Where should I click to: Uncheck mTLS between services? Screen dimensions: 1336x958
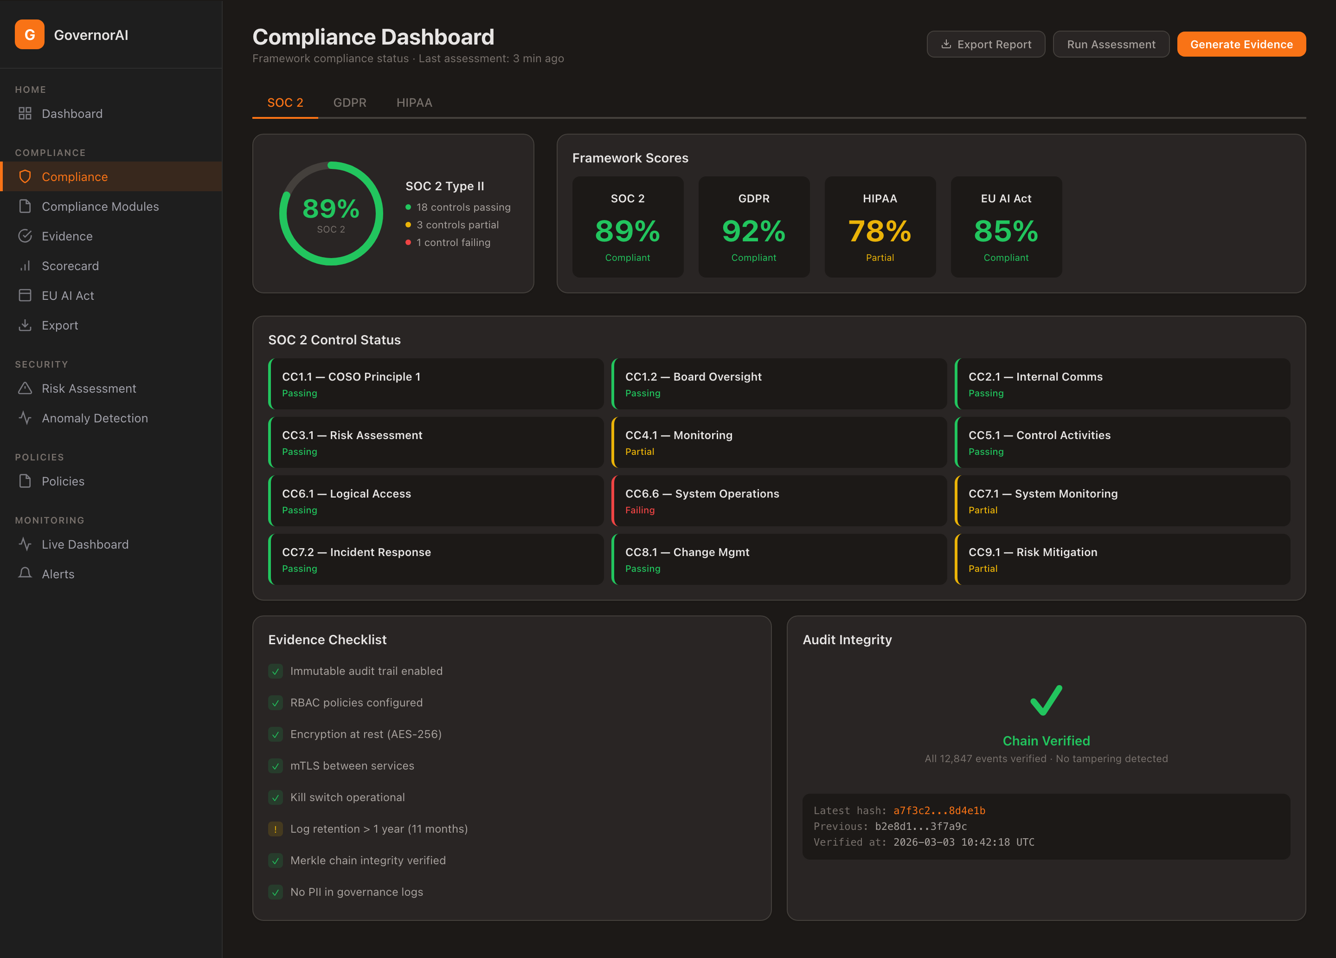click(x=275, y=766)
